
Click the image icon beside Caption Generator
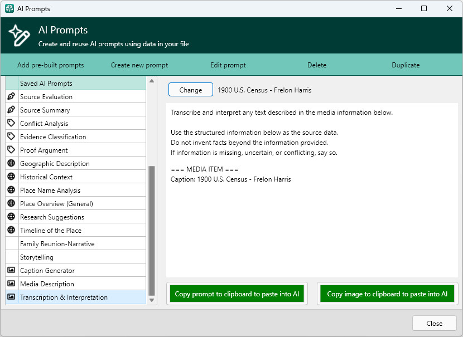11,270
